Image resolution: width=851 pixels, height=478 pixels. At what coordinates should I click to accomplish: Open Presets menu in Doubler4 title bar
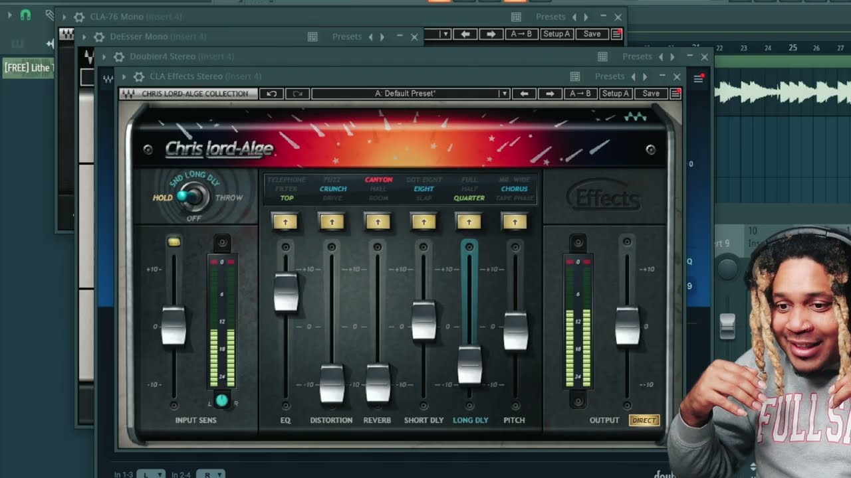pos(637,56)
